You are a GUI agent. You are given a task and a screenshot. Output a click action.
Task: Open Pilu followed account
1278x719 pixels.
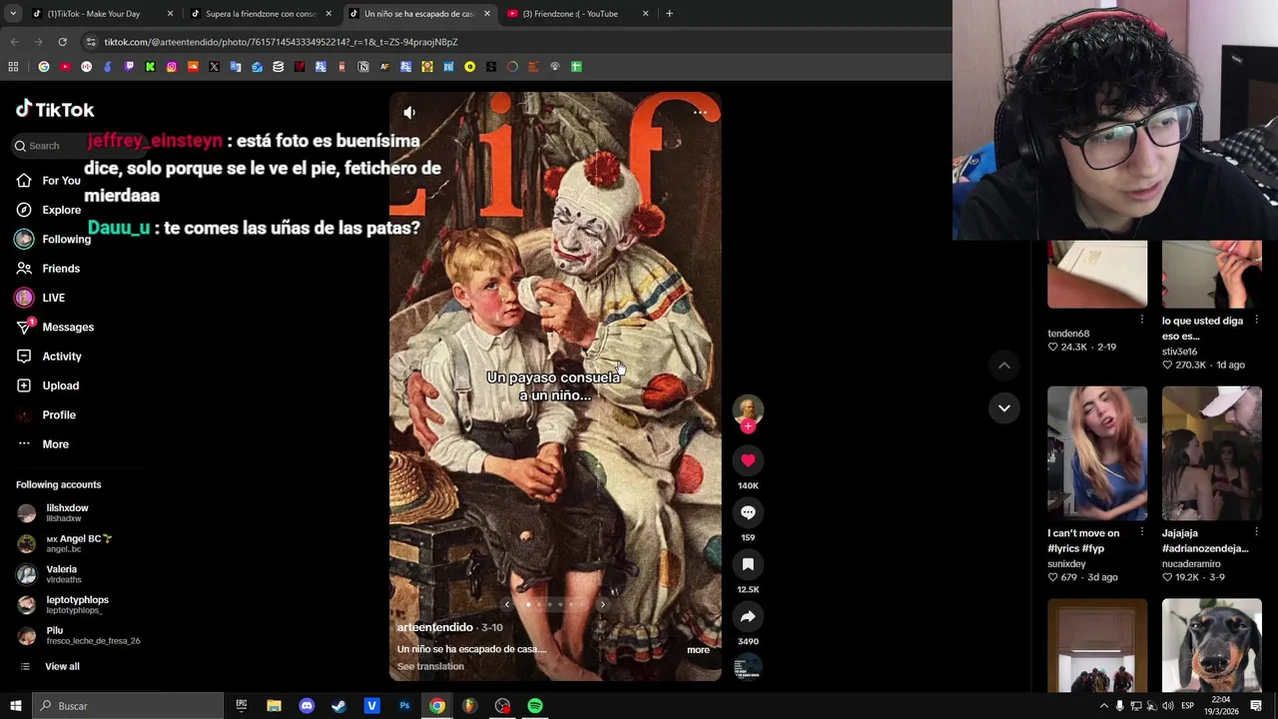(79, 635)
